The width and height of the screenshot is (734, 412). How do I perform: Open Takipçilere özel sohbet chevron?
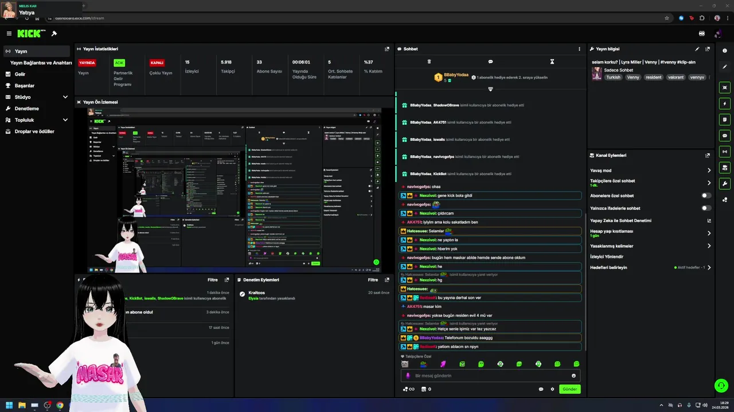[x=709, y=183]
